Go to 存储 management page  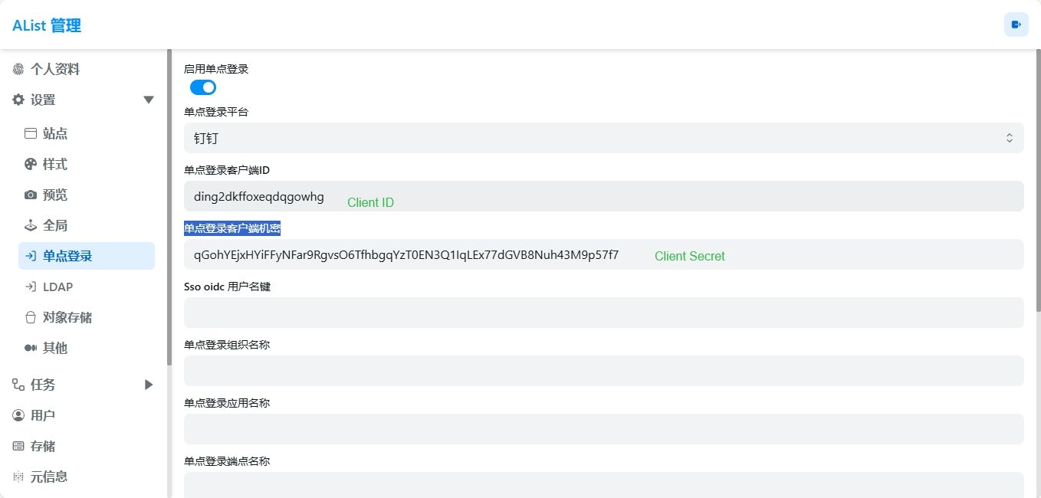[x=43, y=447]
